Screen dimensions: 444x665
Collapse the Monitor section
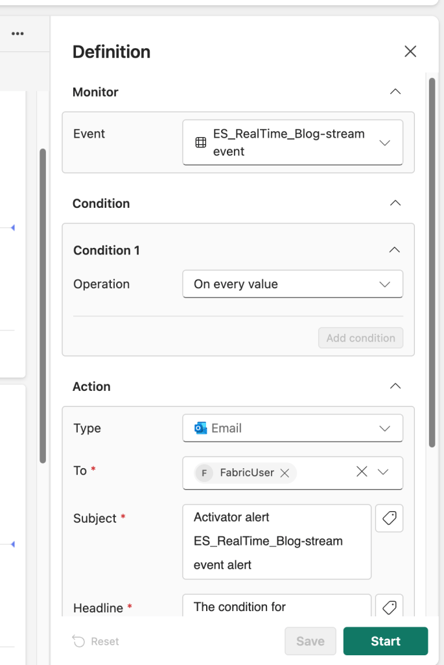tap(395, 92)
